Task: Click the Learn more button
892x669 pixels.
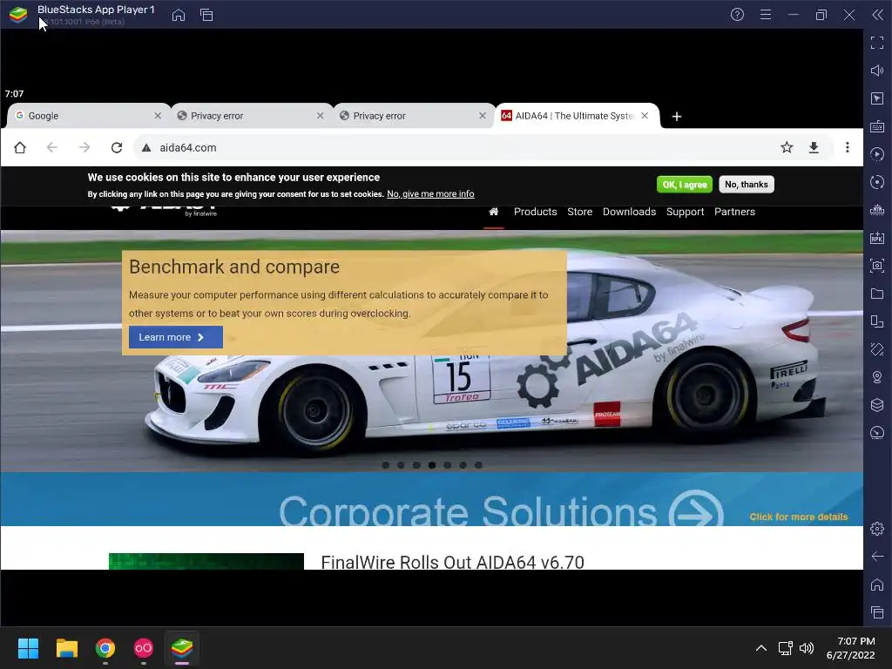Action: coord(175,337)
